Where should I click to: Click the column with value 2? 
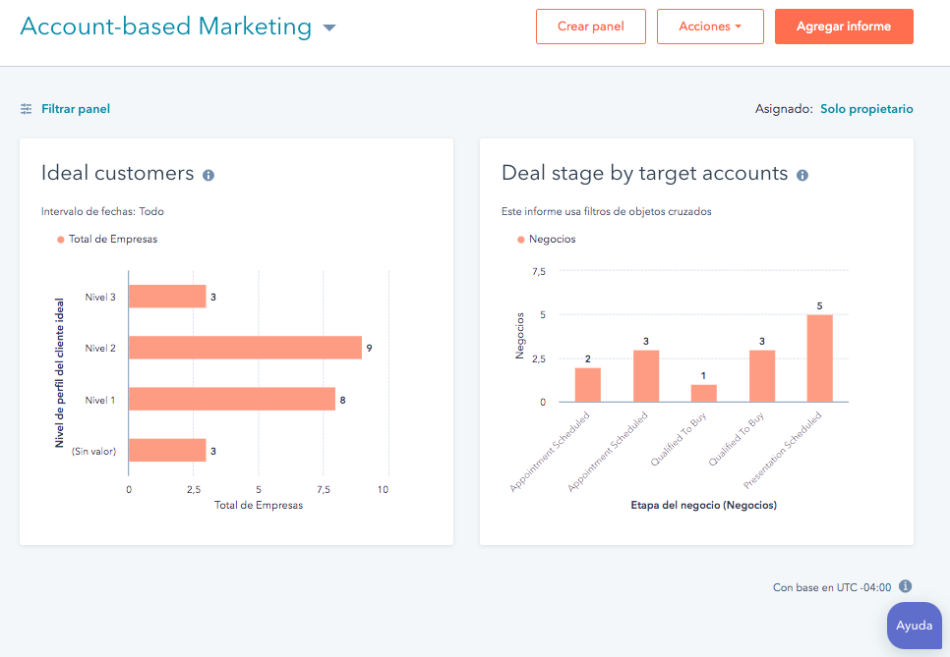(588, 385)
